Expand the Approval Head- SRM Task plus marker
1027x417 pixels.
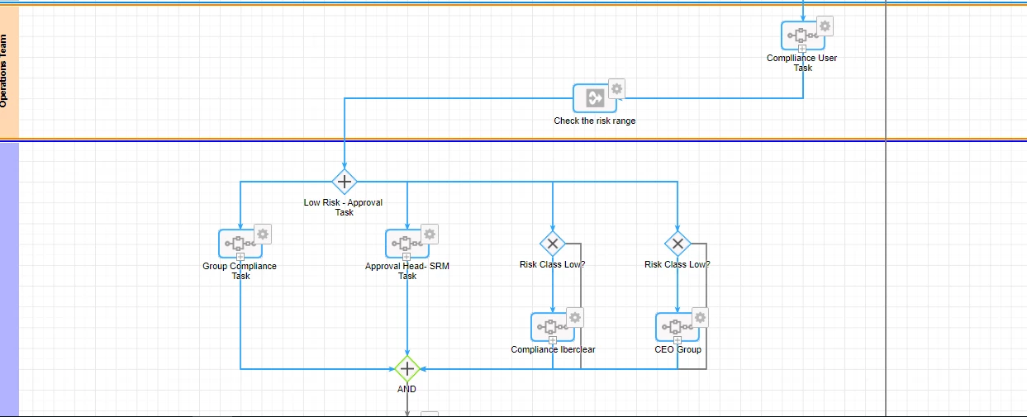[407, 257]
